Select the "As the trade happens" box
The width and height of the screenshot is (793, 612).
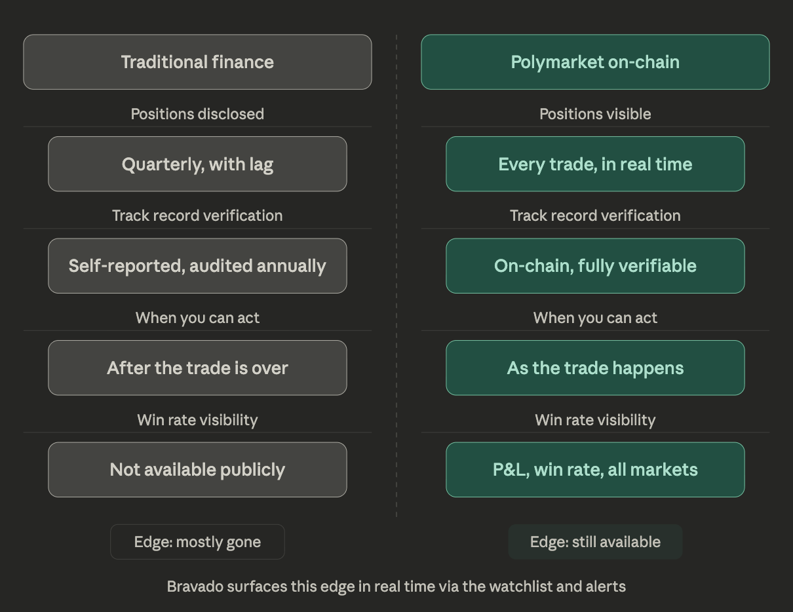point(595,368)
